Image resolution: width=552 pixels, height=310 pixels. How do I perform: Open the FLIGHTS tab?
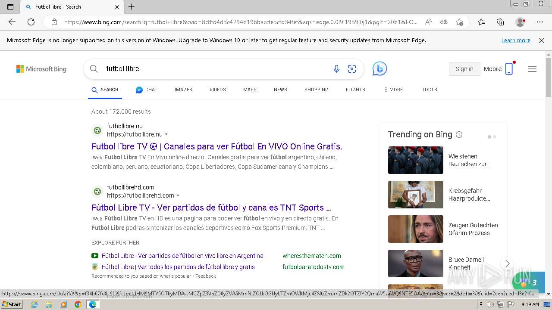355,90
